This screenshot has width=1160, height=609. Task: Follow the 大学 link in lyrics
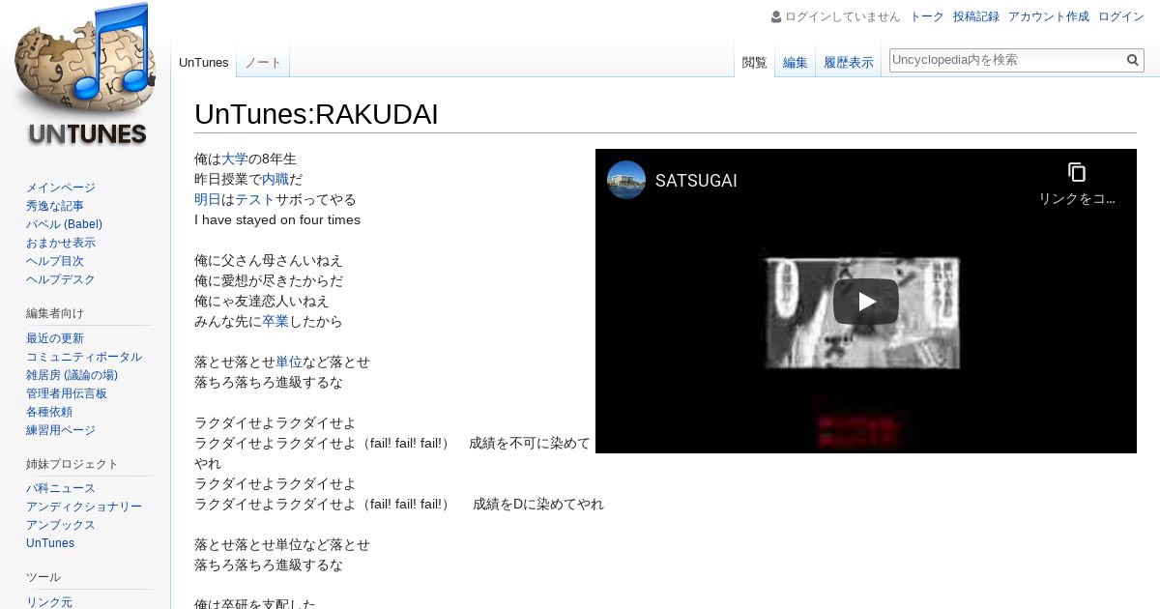(235, 159)
